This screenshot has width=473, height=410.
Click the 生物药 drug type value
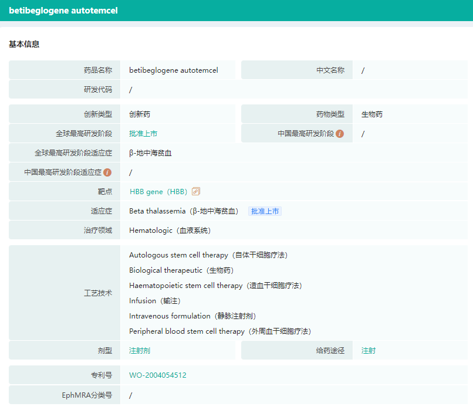[x=372, y=114]
